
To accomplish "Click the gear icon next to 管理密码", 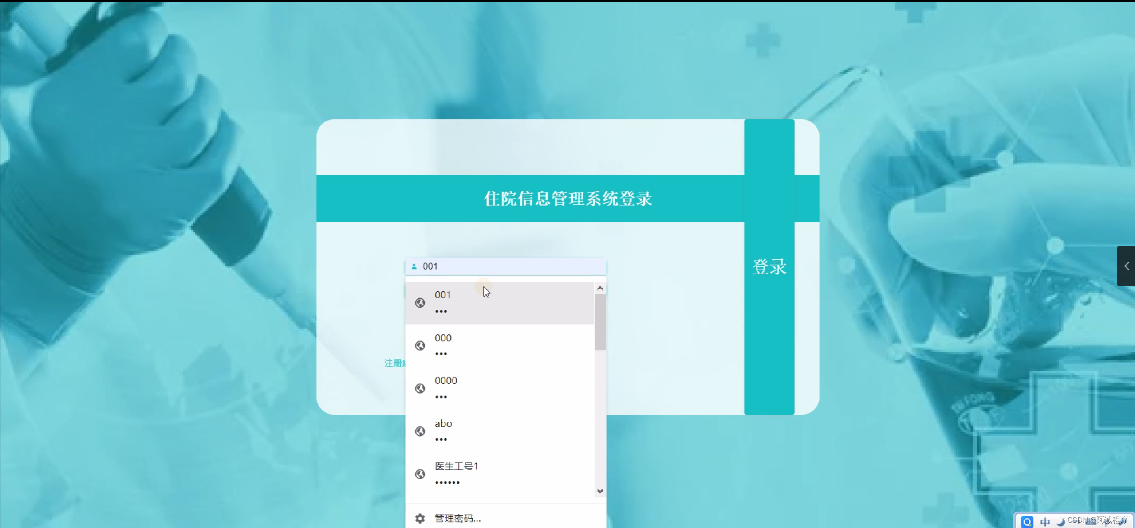I will pos(420,518).
